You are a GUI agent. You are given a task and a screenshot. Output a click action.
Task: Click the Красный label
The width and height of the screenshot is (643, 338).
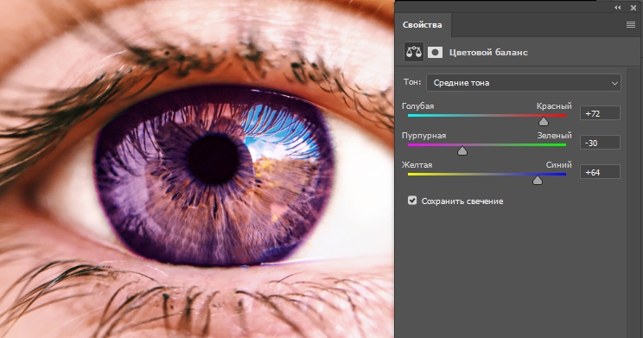554,106
